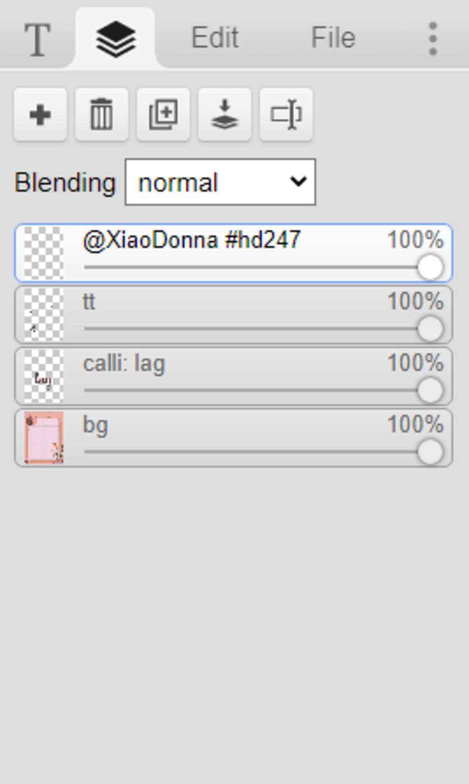Image resolution: width=469 pixels, height=784 pixels.
Task: Click opacity slider handle of bg layer
Action: 430,452
